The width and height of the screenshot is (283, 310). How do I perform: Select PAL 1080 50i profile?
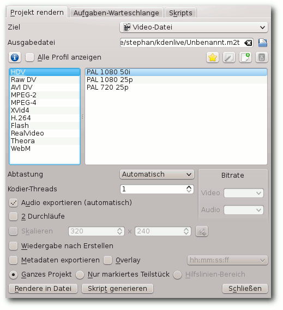pos(176,72)
